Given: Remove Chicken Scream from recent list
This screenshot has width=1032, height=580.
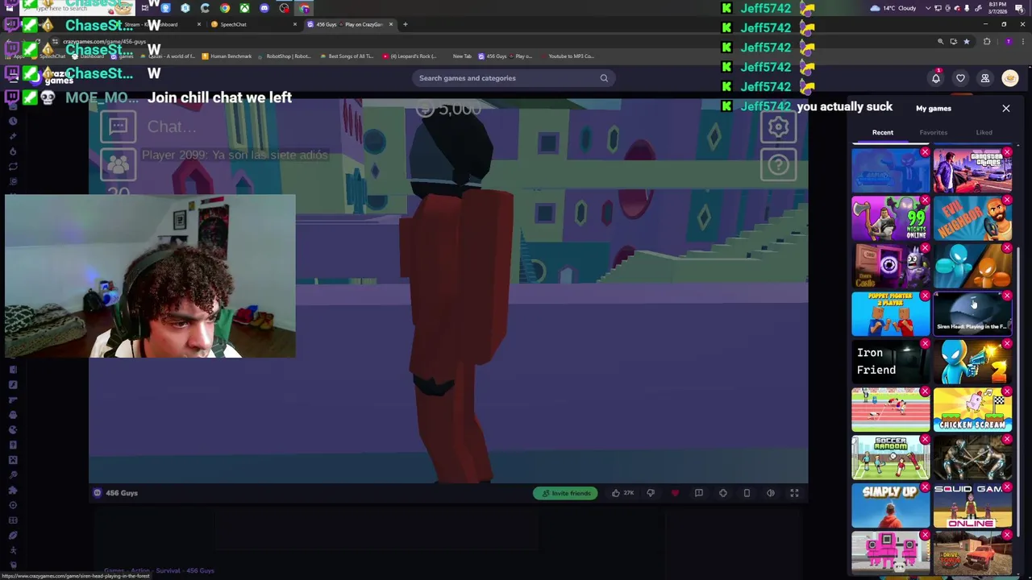Looking at the screenshot, I should click(x=1007, y=392).
